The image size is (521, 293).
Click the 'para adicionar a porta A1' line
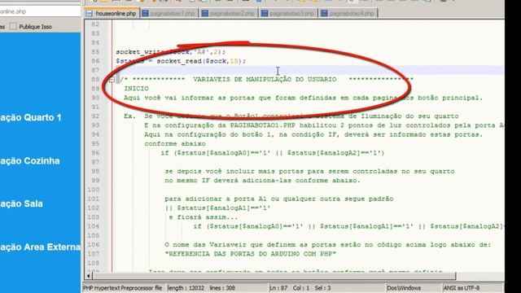pos(278,199)
